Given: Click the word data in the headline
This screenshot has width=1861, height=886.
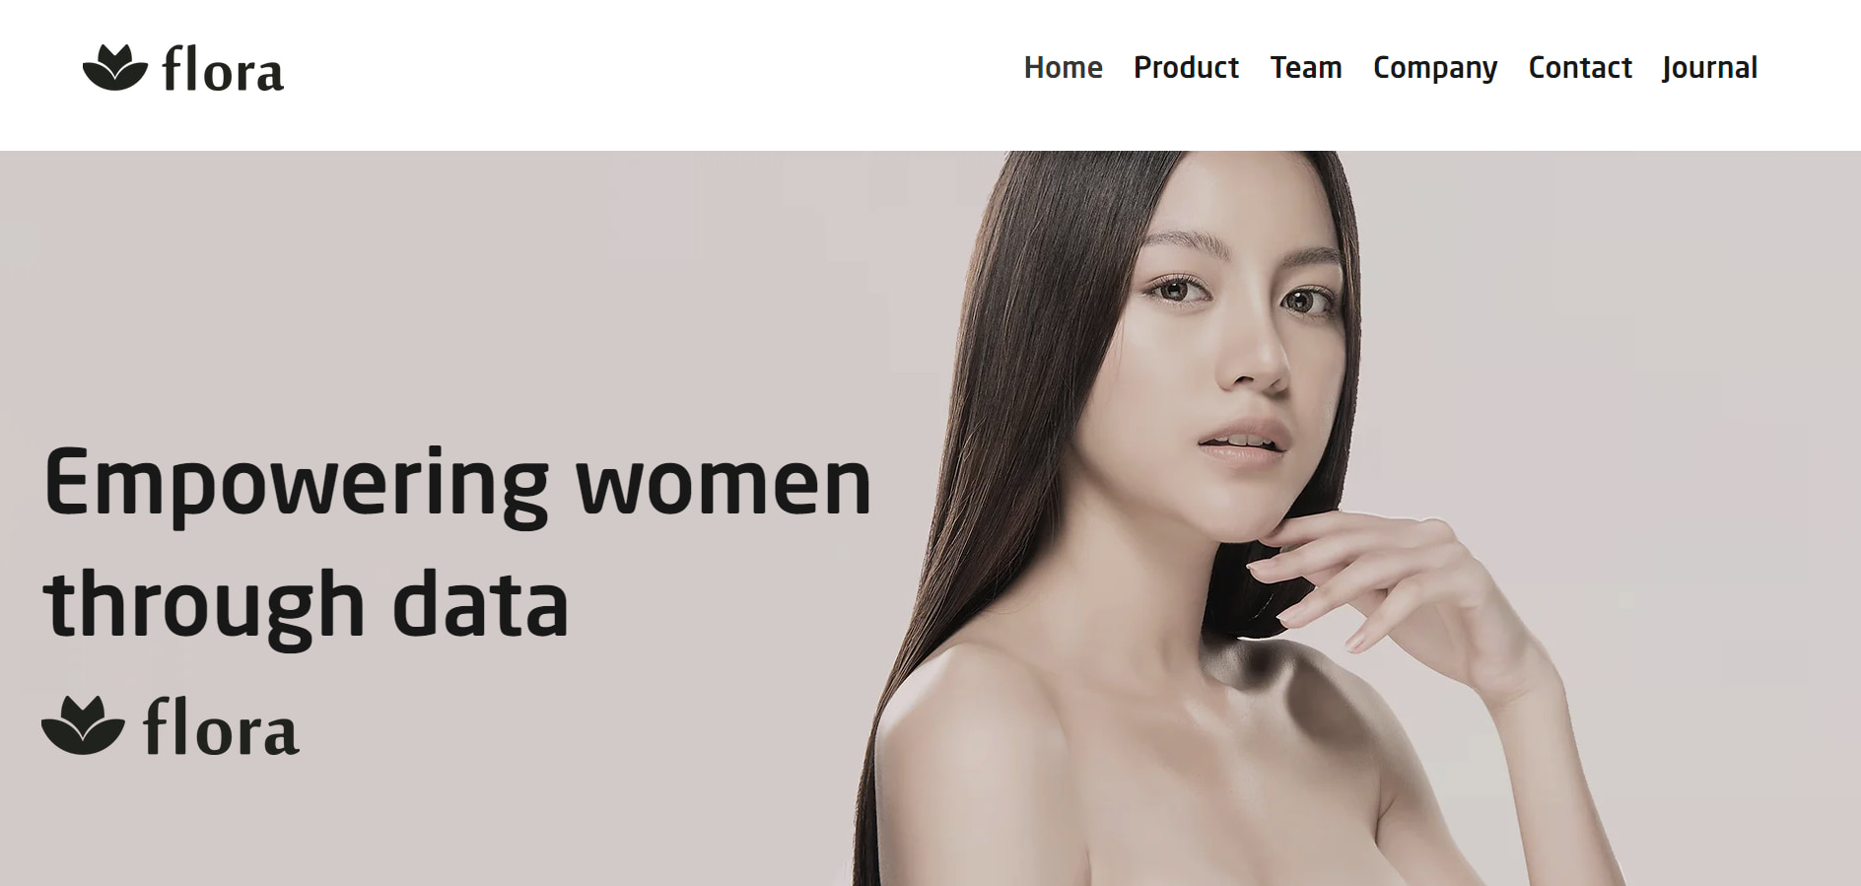Looking at the screenshot, I should 480,603.
